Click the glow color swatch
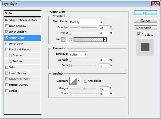Viewport: 161px width, 119px height. coord(63,39)
